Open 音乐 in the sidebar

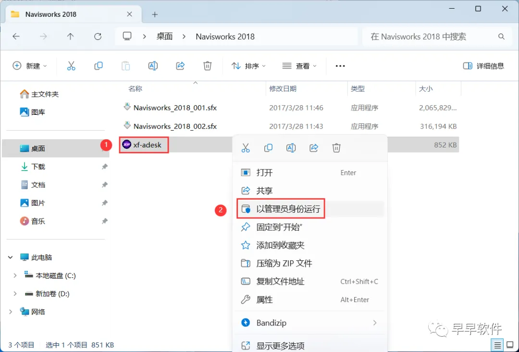coord(56,221)
